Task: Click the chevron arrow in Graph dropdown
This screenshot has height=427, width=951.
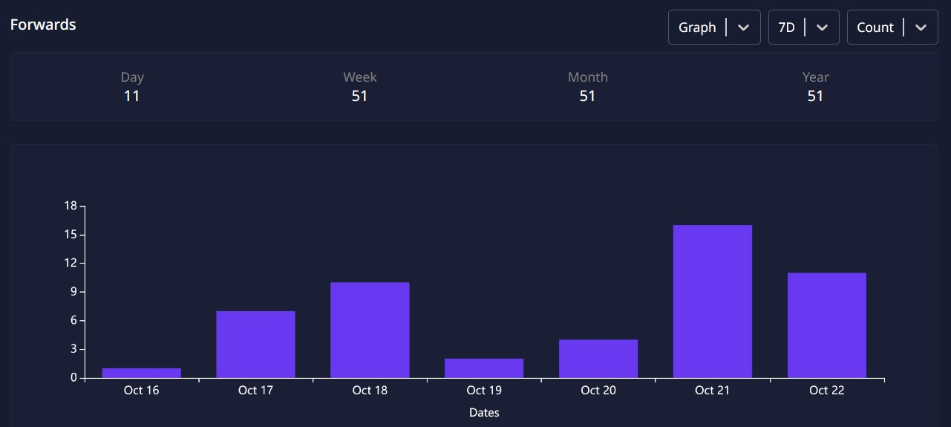Action: pyautogui.click(x=743, y=27)
